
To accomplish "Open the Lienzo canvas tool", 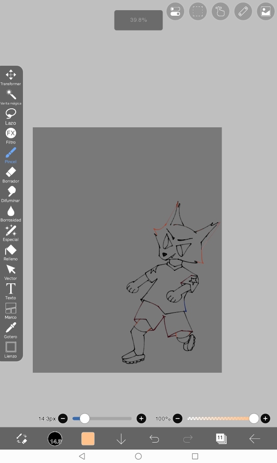I will (11, 350).
